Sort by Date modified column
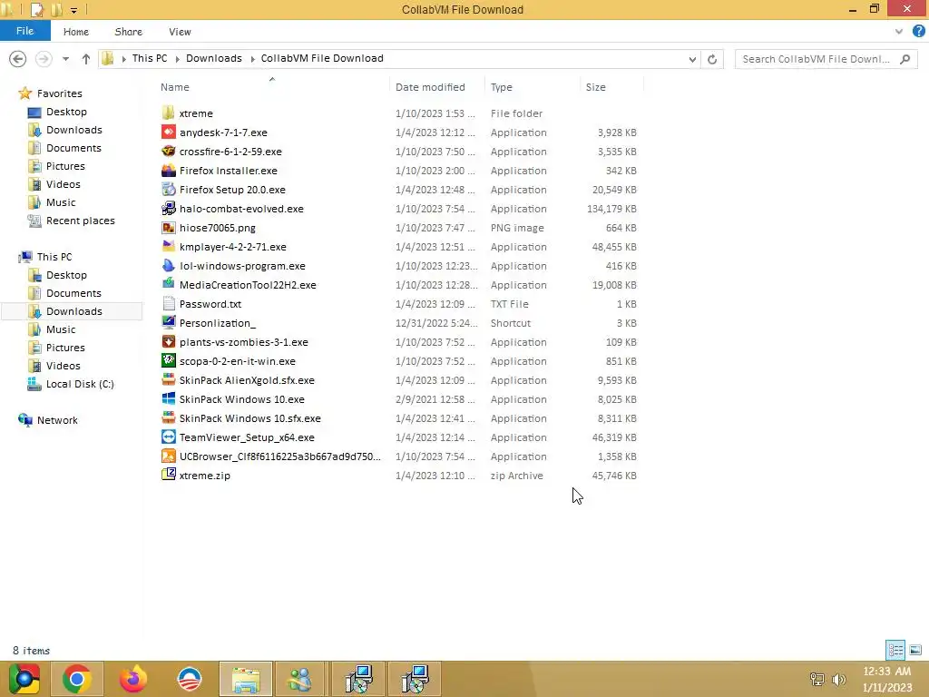The image size is (929, 697). [436, 86]
